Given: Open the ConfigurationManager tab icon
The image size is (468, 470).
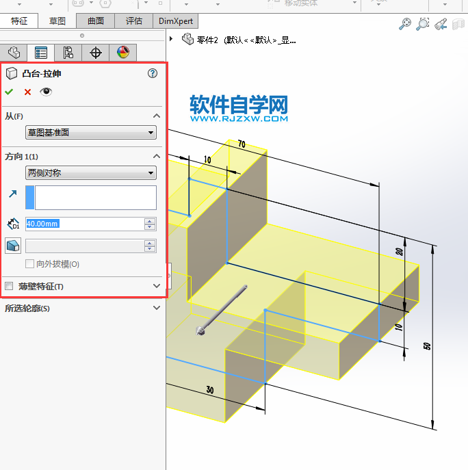Looking at the screenshot, I should tap(68, 53).
